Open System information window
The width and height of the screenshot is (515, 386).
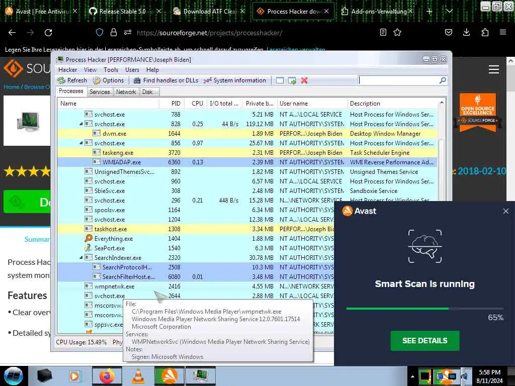coord(235,80)
